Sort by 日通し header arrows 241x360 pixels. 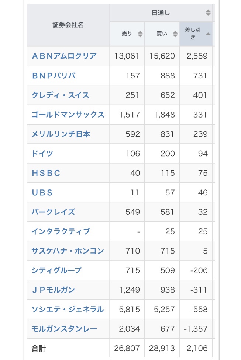click(208, 13)
